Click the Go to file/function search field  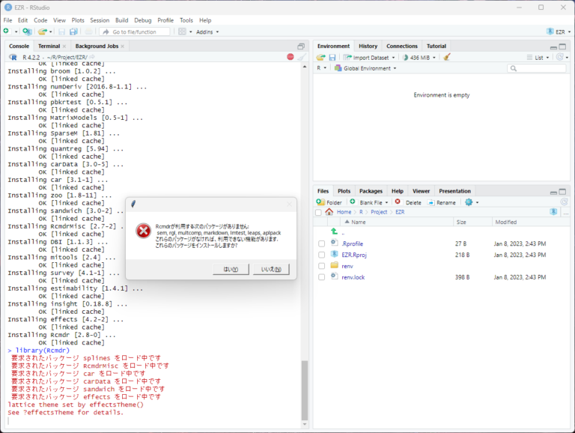[135, 31]
